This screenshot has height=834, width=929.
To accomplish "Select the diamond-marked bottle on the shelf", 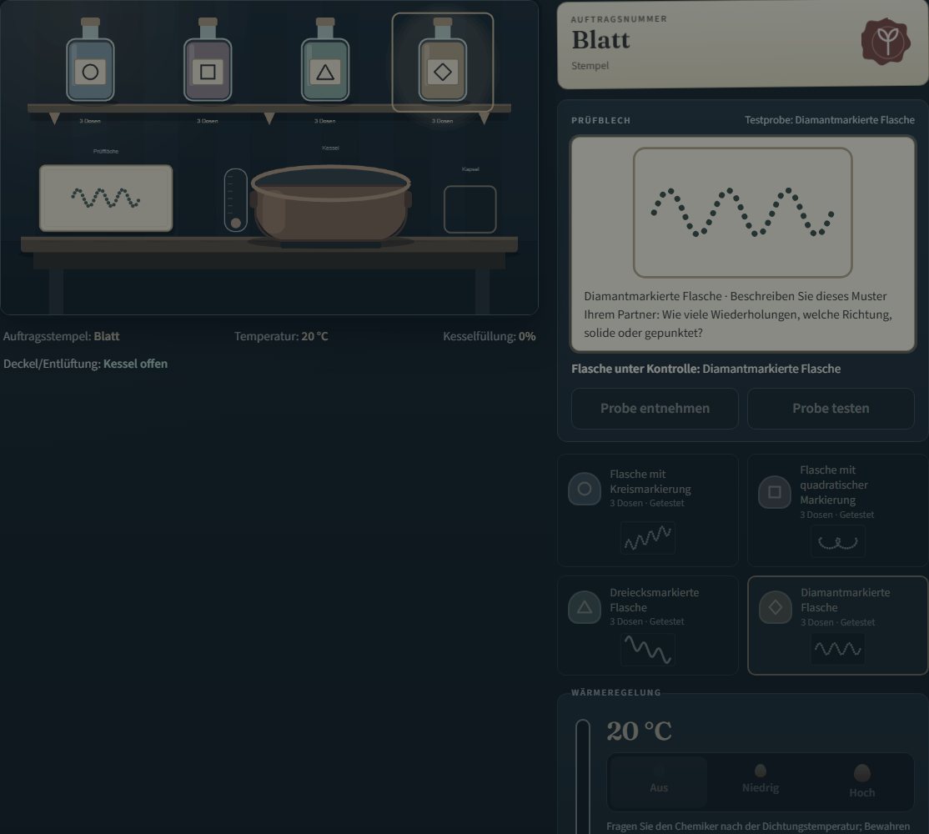I will tap(443, 60).
